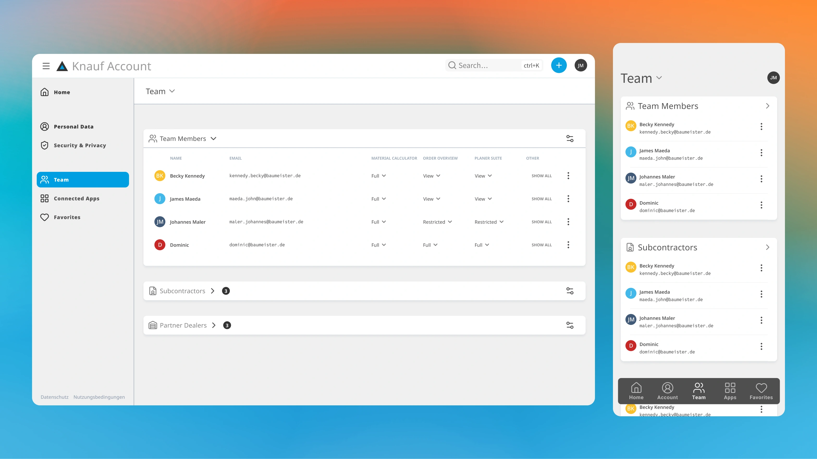Image resolution: width=817 pixels, height=459 pixels.
Task: Select Connected Apps in sidebar
Action: (76, 199)
